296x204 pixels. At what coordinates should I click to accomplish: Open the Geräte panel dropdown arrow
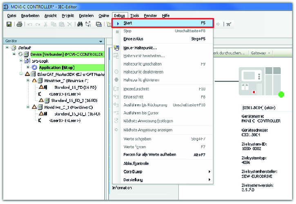[100, 41]
